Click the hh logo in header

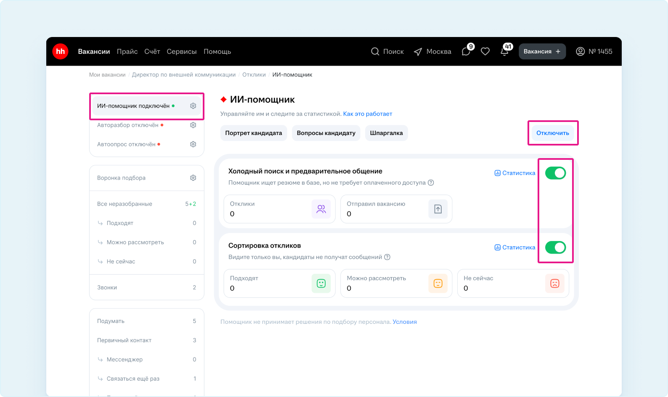click(x=60, y=51)
